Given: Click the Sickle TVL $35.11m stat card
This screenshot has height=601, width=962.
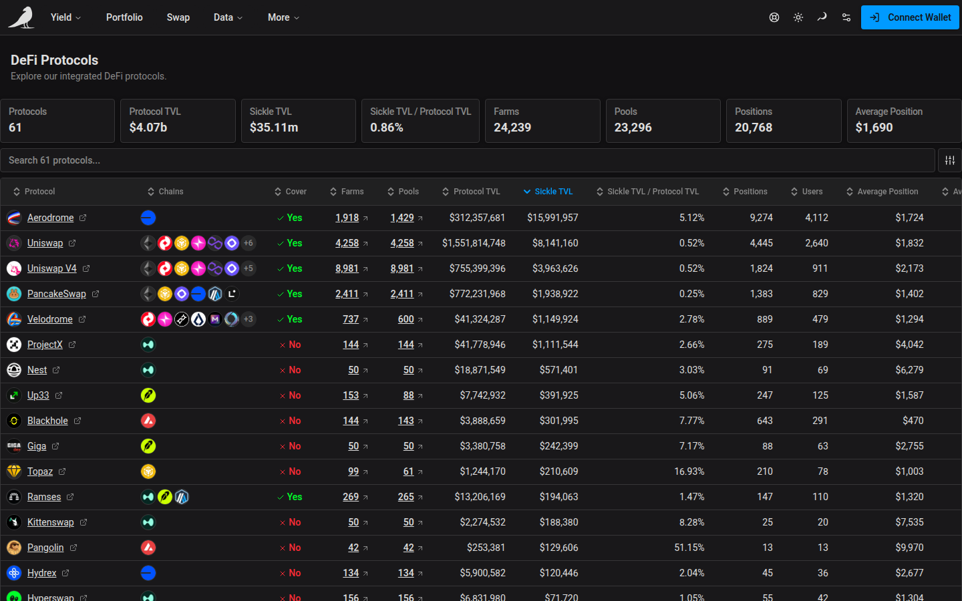Looking at the screenshot, I should coord(299,121).
